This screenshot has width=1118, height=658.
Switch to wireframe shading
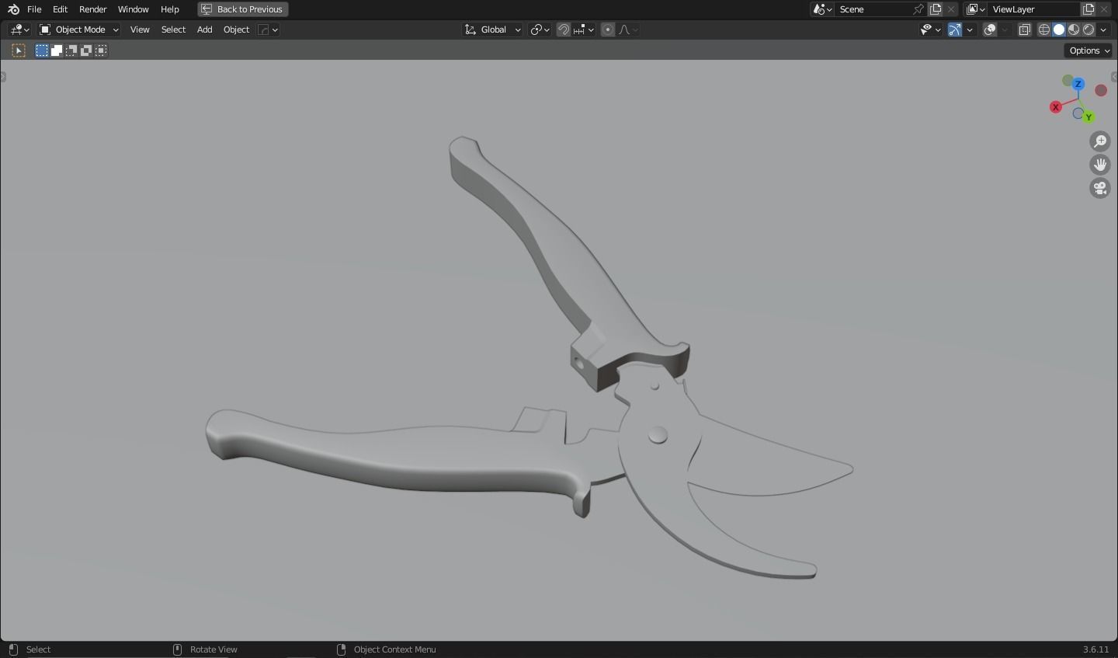(1044, 30)
